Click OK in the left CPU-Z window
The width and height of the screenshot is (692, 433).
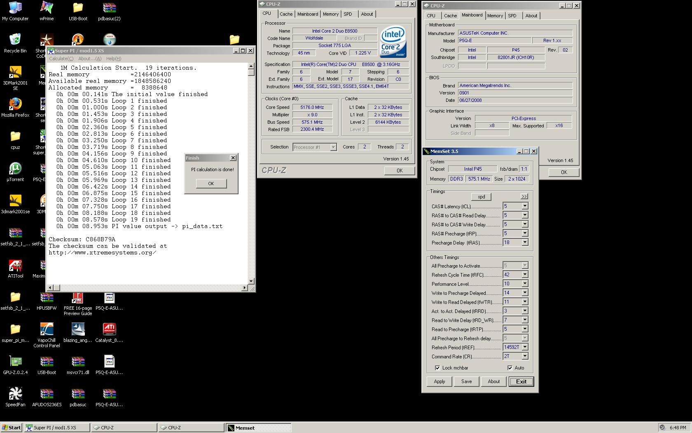(400, 170)
